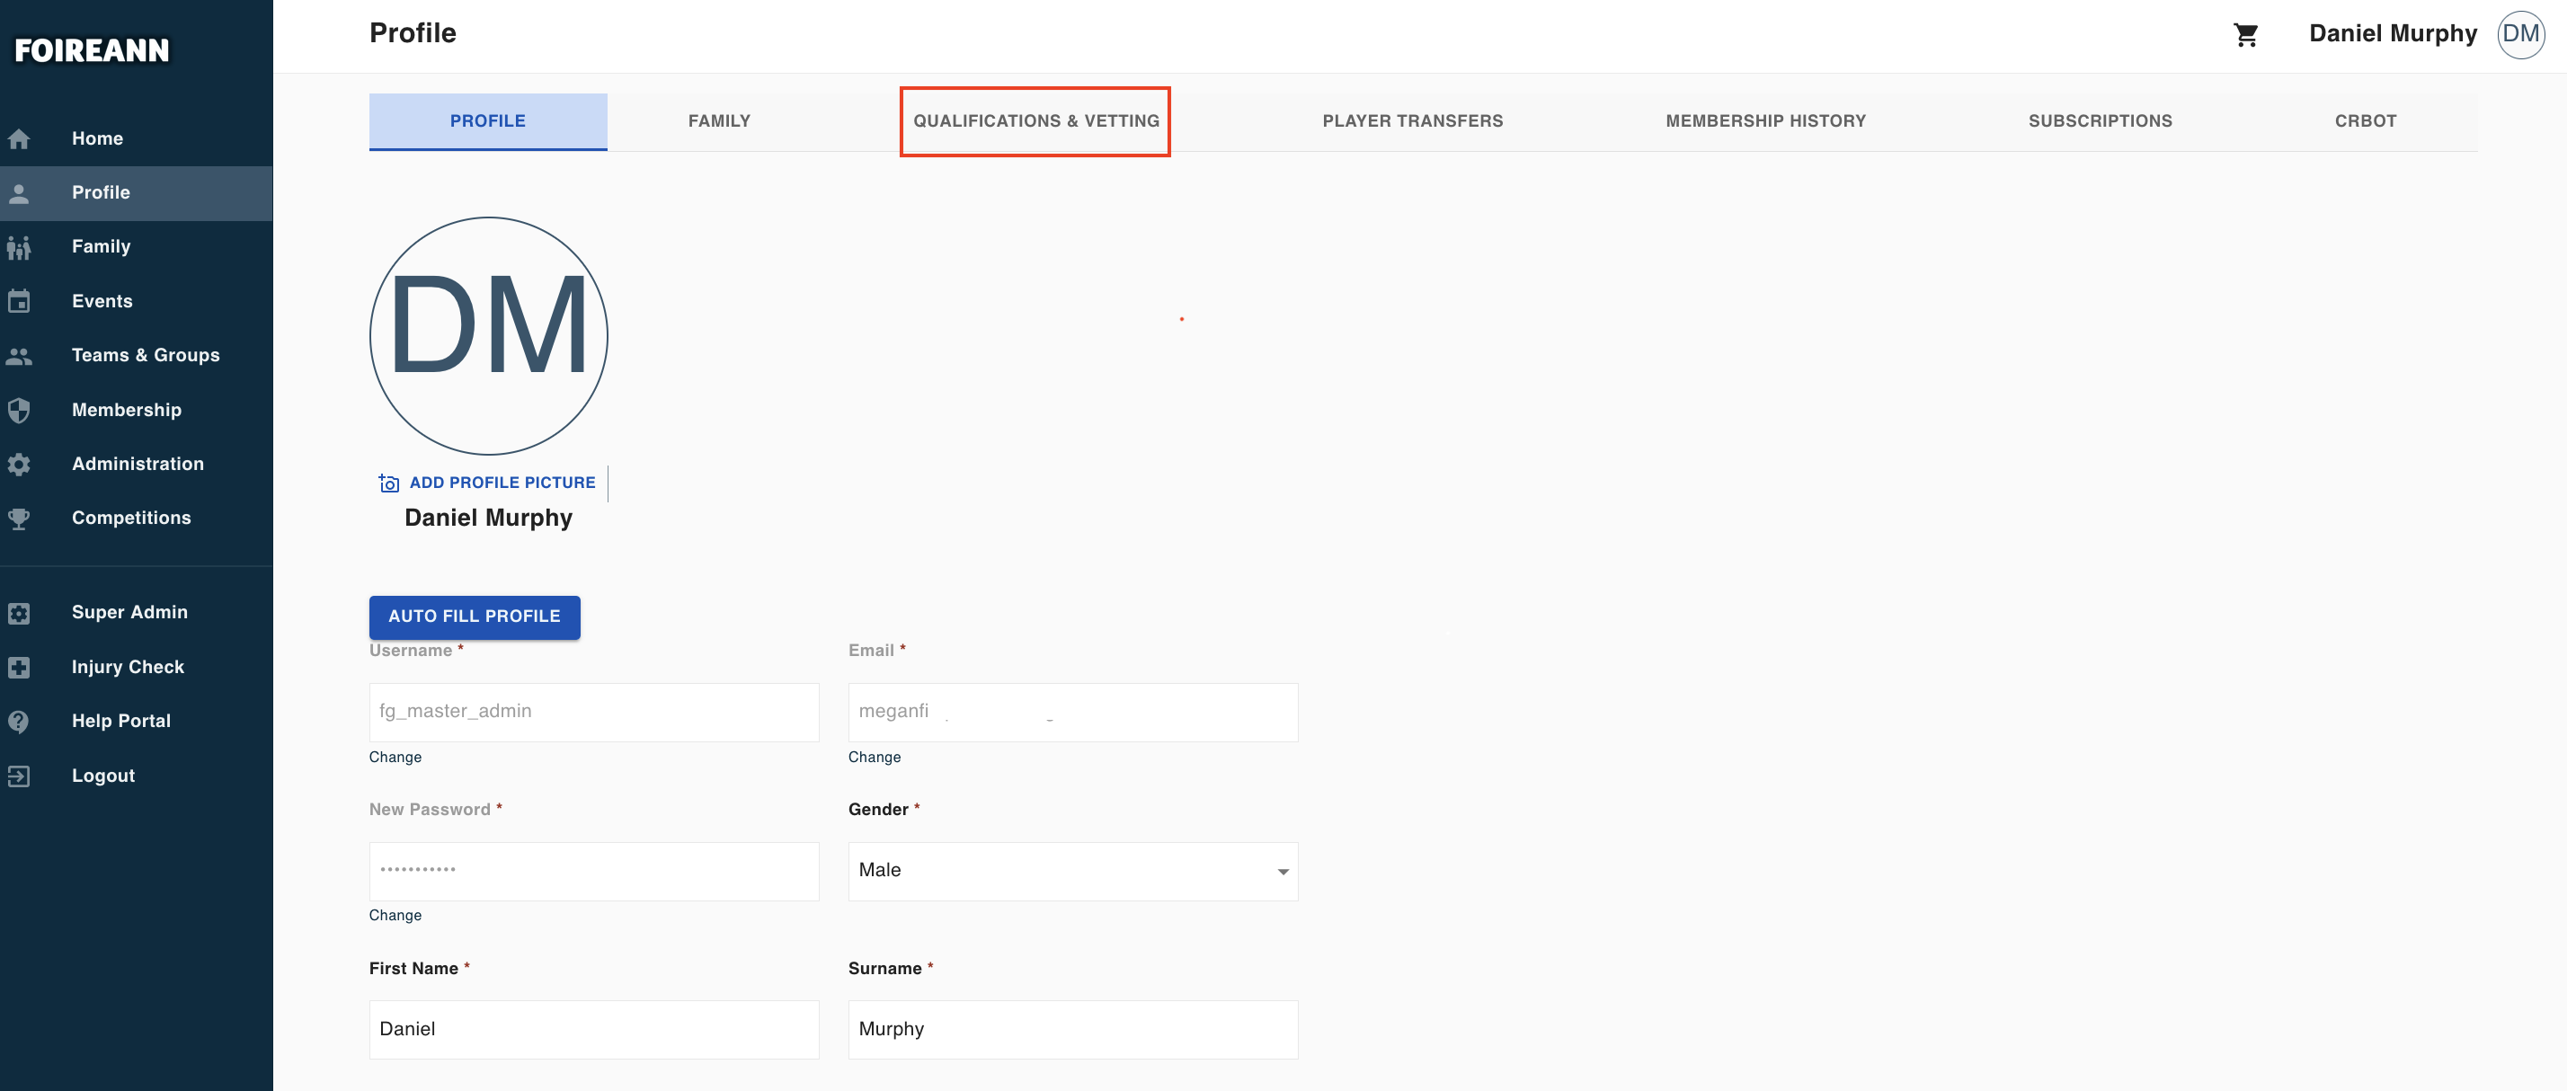2567x1091 pixels.
Task: Click Change link under New Password
Action: coord(395,915)
